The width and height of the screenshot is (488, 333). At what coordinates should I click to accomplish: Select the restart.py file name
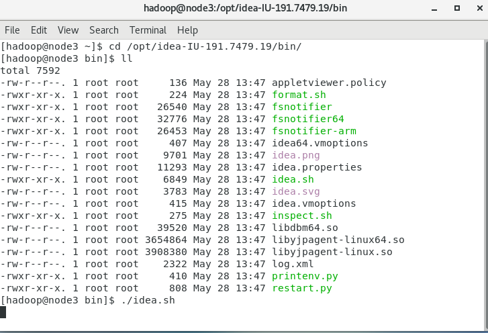tap(302, 288)
